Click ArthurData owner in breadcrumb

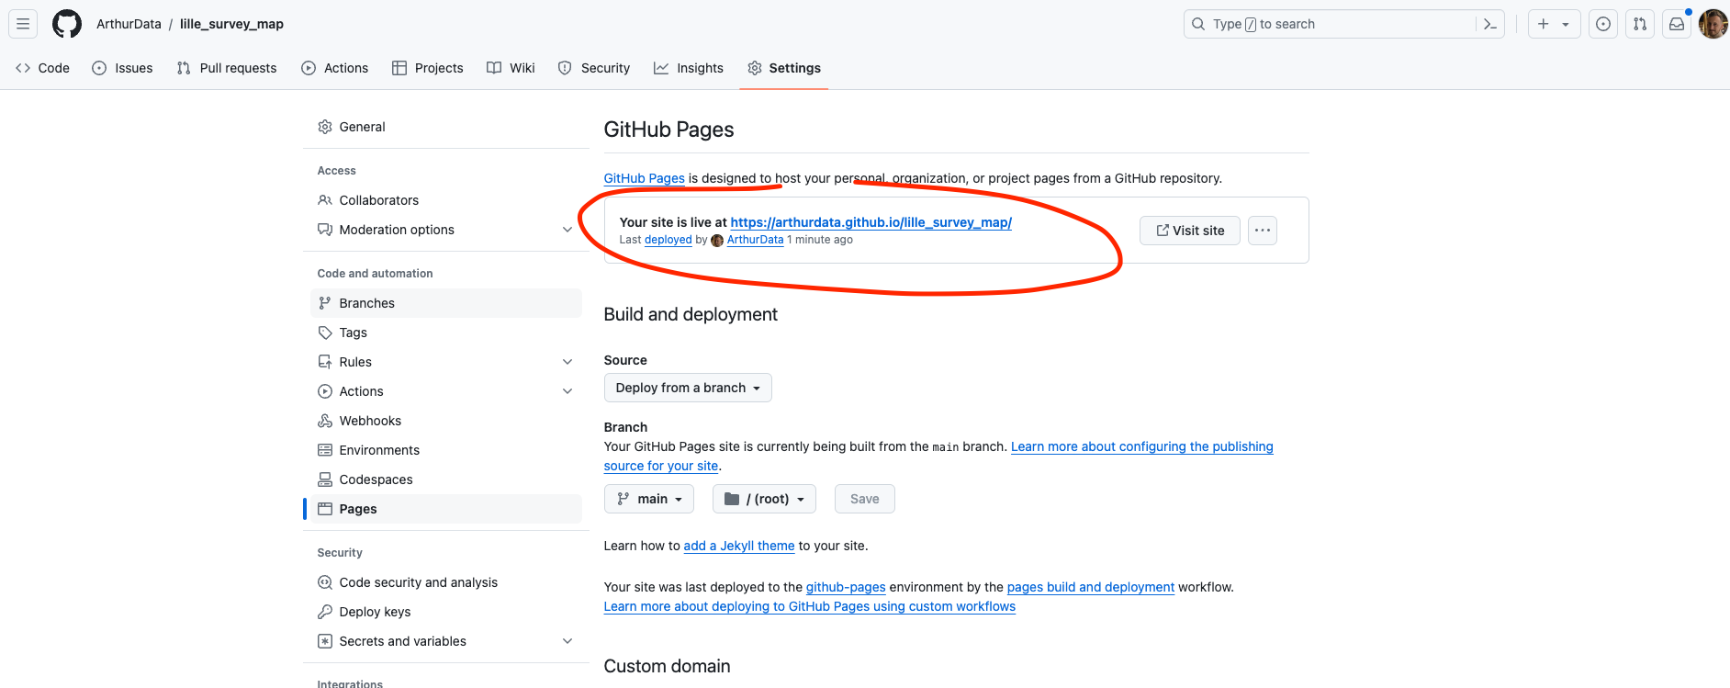pyautogui.click(x=129, y=24)
